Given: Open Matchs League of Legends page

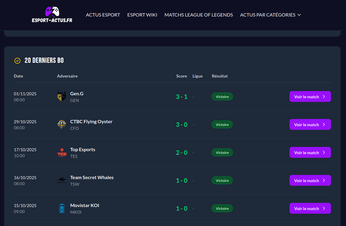Looking at the screenshot, I should [199, 15].
